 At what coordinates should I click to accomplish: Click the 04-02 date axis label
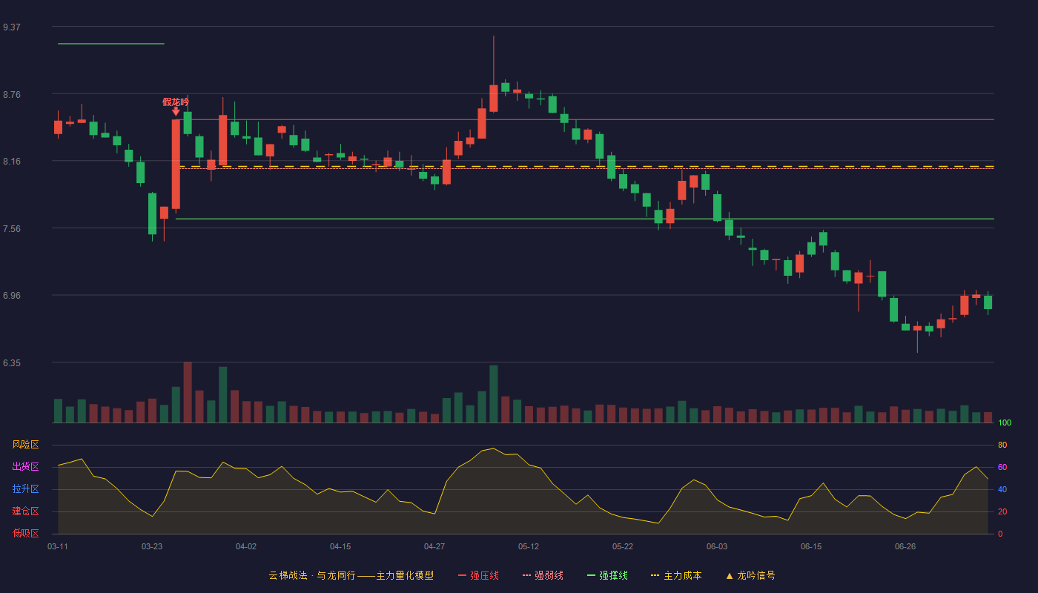tap(246, 546)
